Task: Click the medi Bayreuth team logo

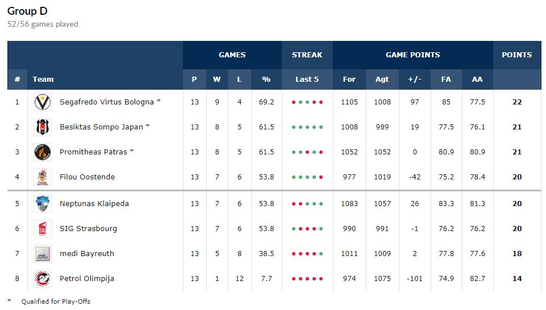Action: [43, 254]
